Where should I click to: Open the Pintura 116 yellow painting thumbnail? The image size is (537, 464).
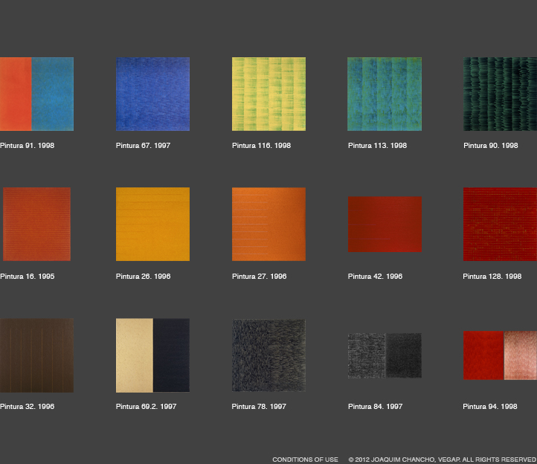point(268,94)
